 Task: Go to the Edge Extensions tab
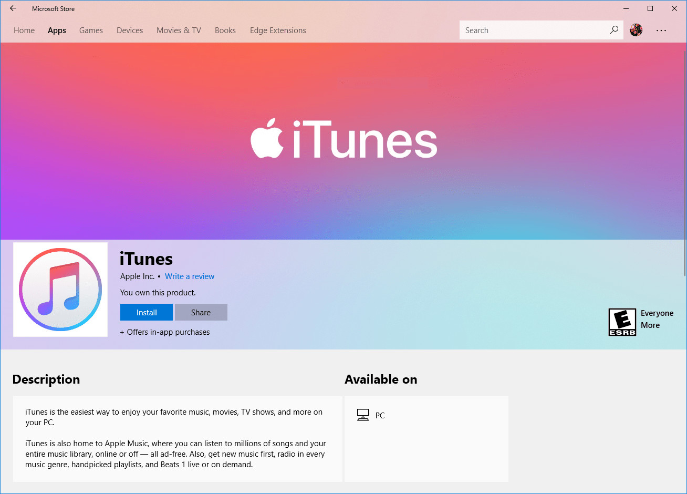click(x=278, y=30)
